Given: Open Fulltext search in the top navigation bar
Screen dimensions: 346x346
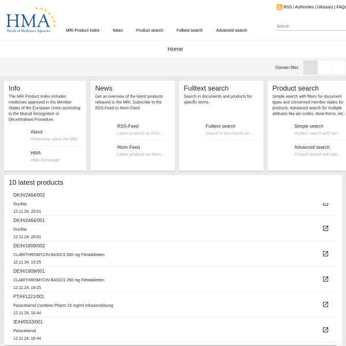Looking at the screenshot, I should tap(189, 30).
